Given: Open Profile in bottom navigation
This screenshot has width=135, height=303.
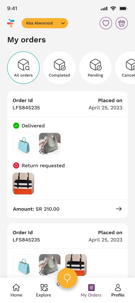Looking at the screenshot, I should point(118,290).
